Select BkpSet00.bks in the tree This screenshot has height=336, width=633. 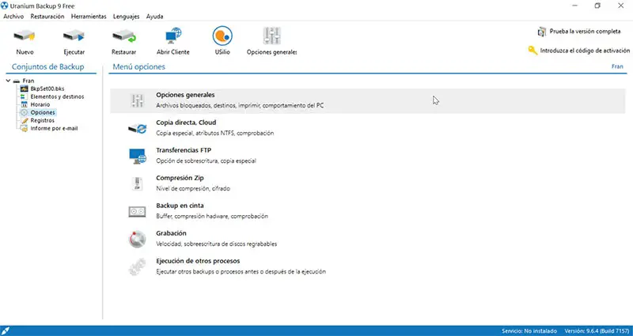[47, 89]
